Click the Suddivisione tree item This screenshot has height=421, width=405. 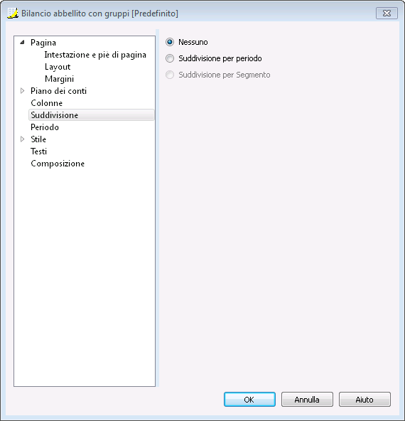click(92, 115)
